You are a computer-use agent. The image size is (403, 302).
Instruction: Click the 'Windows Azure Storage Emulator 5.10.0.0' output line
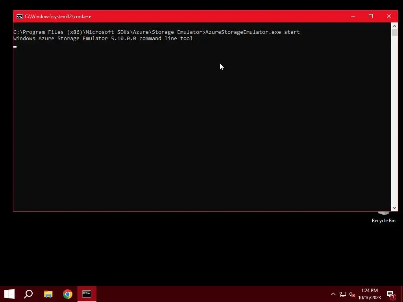[103, 39]
